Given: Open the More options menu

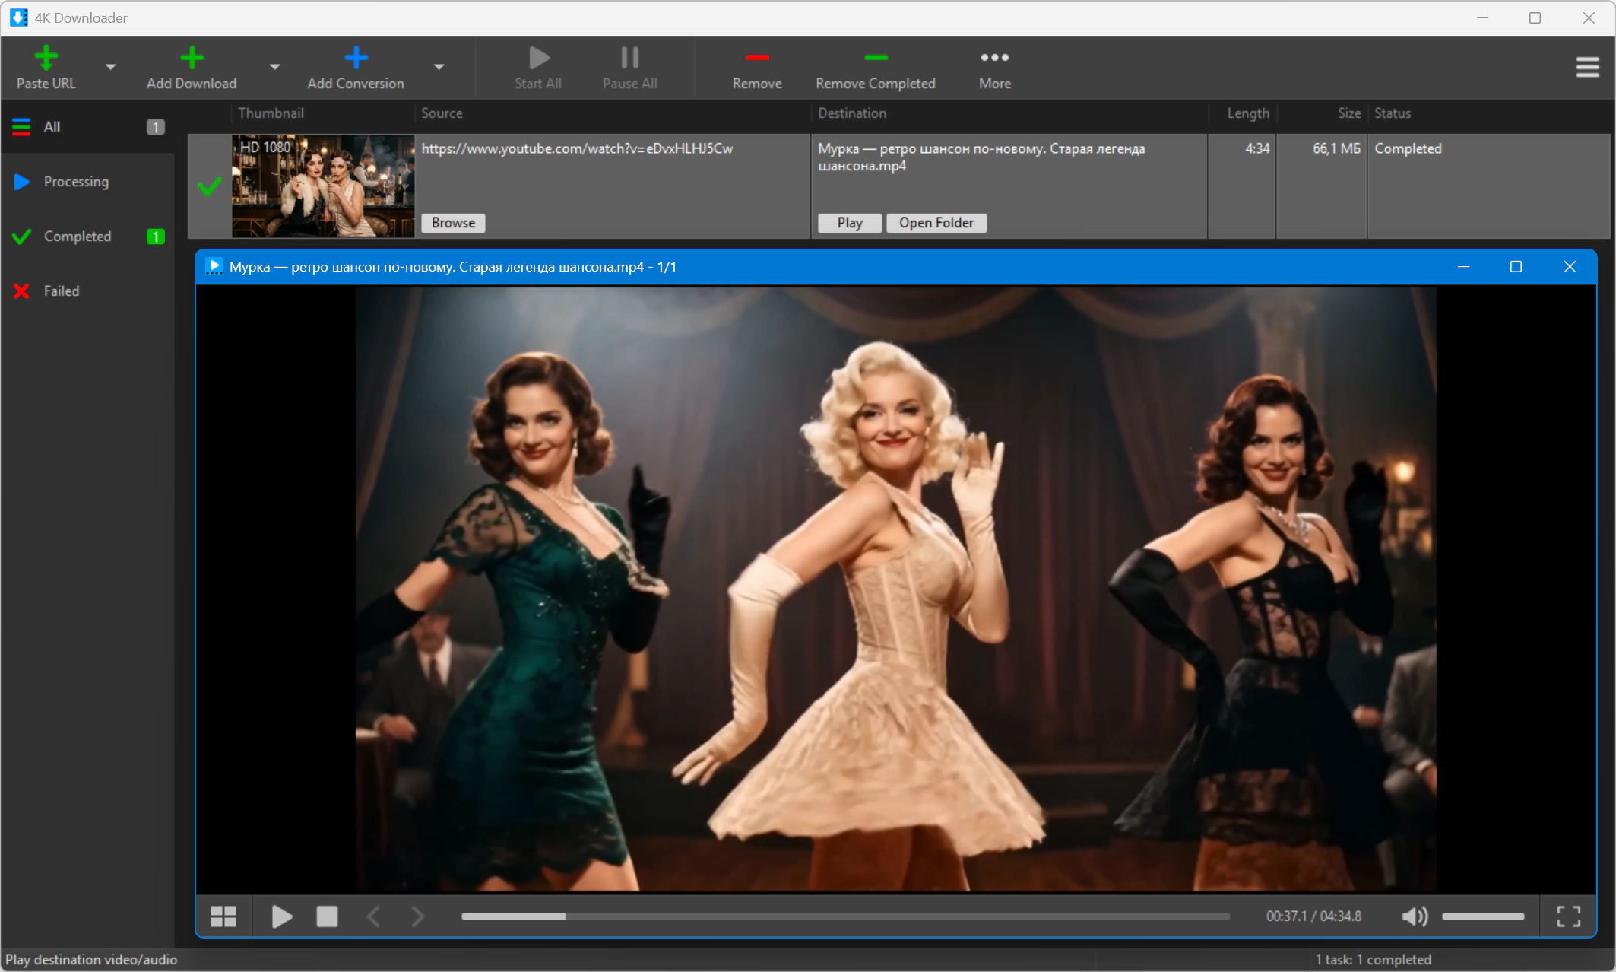Looking at the screenshot, I should click(x=994, y=68).
